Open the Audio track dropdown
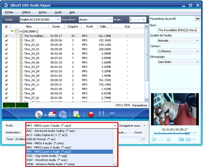This screenshot has height=167, width=203. 58,19
